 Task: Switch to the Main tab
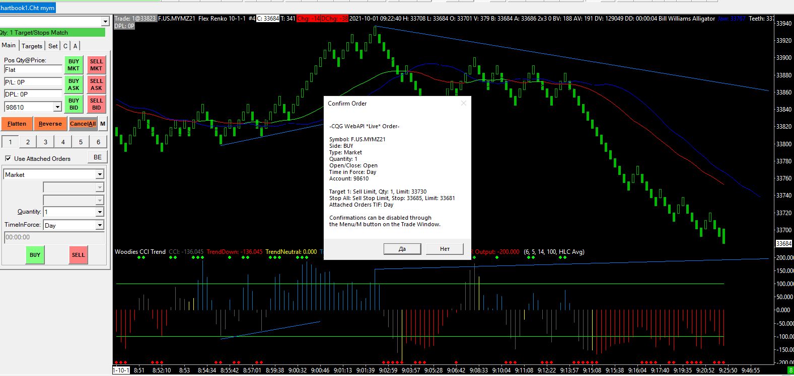pyautogui.click(x=9, y=45)
